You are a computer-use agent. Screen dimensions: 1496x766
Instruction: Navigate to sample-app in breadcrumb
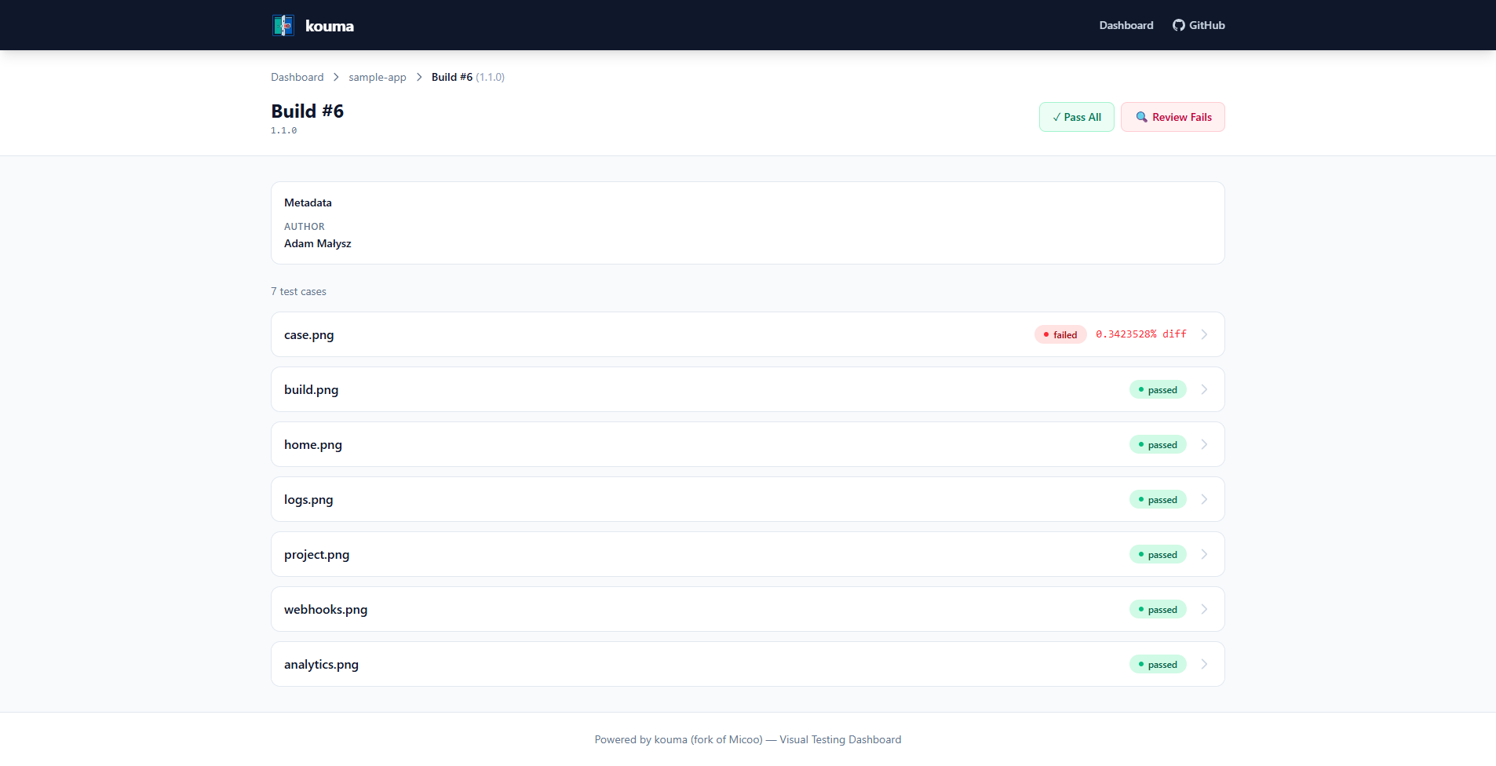(378, 77)
